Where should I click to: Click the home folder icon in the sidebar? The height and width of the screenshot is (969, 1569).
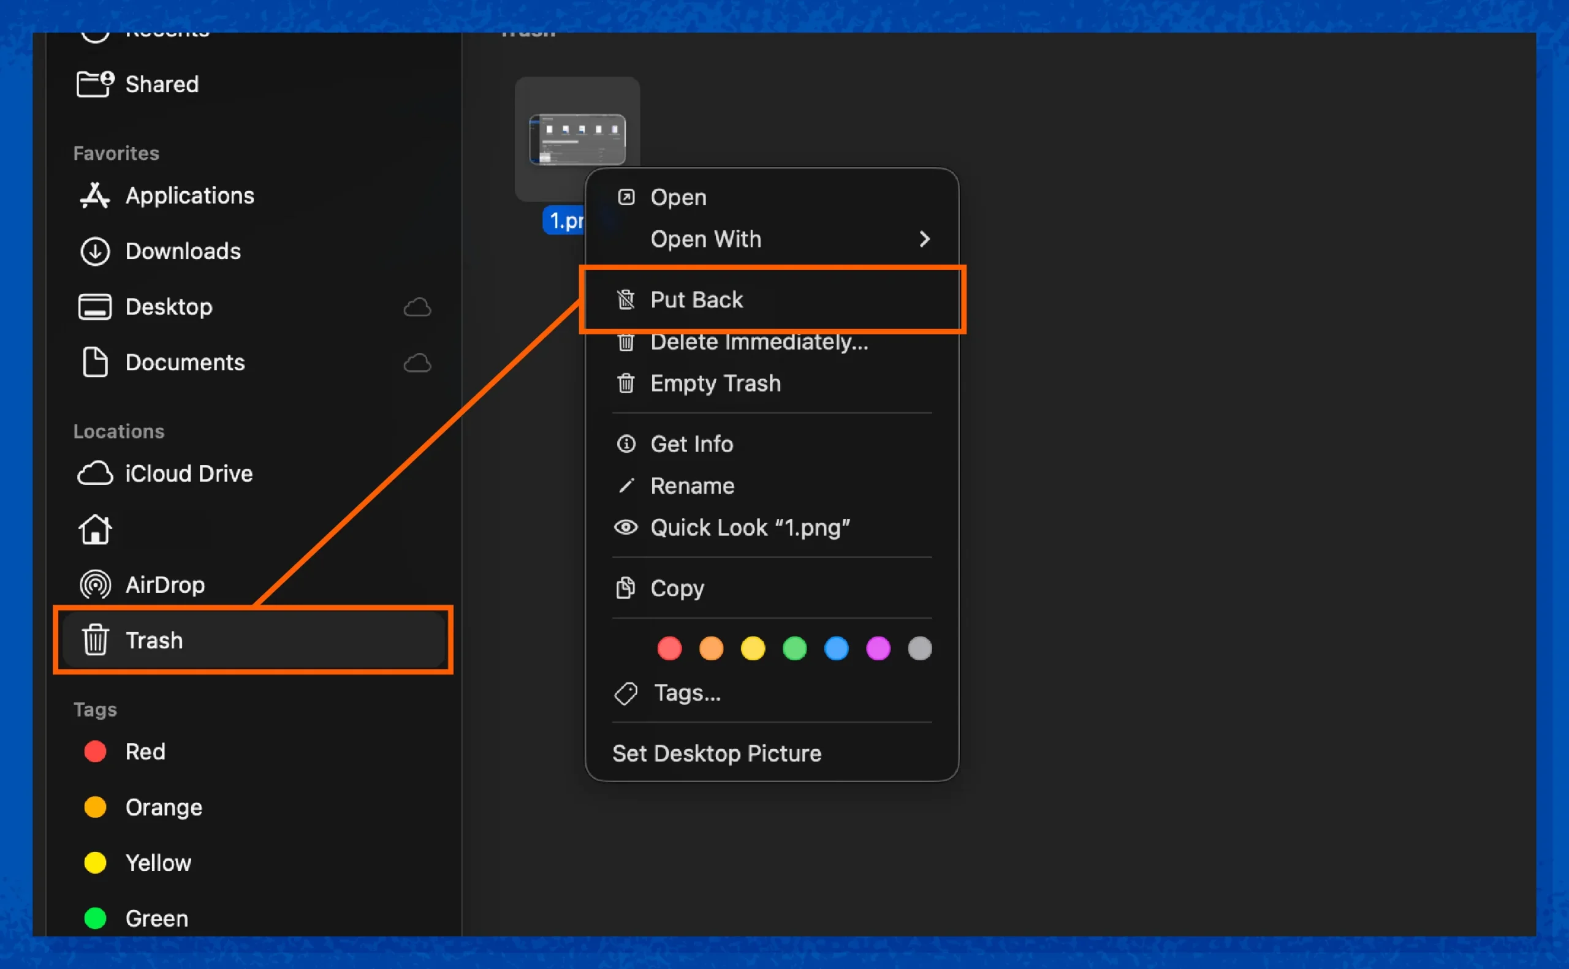click(x=95, y=529)
